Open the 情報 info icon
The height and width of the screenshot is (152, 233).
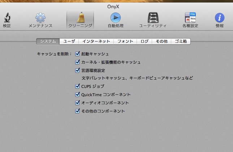220,18
